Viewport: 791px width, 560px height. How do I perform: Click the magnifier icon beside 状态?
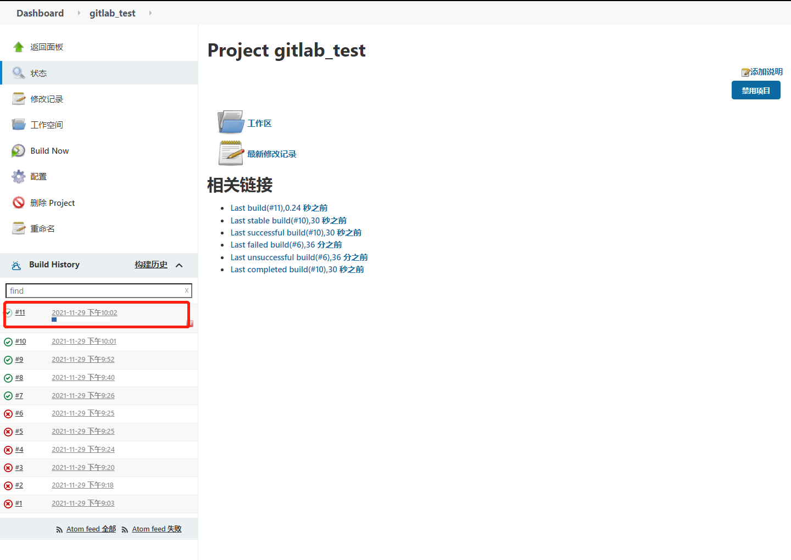pos(19,73)
